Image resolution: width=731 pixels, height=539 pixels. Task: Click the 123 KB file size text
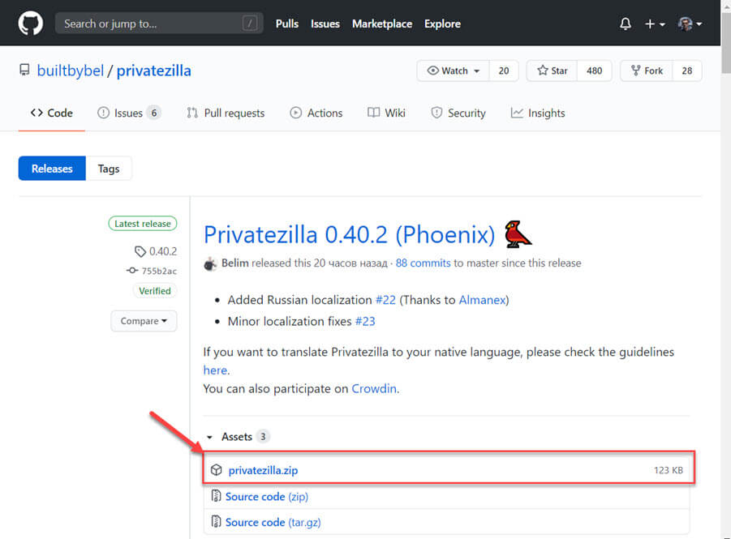pyautogui.click(x=668, y=470)
